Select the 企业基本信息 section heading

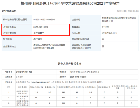tap(9, 11)
